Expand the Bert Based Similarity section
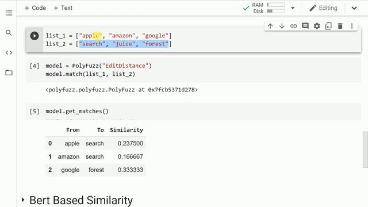Image resolution: width=368 pixels, height=207 pixels. [23, 200]
